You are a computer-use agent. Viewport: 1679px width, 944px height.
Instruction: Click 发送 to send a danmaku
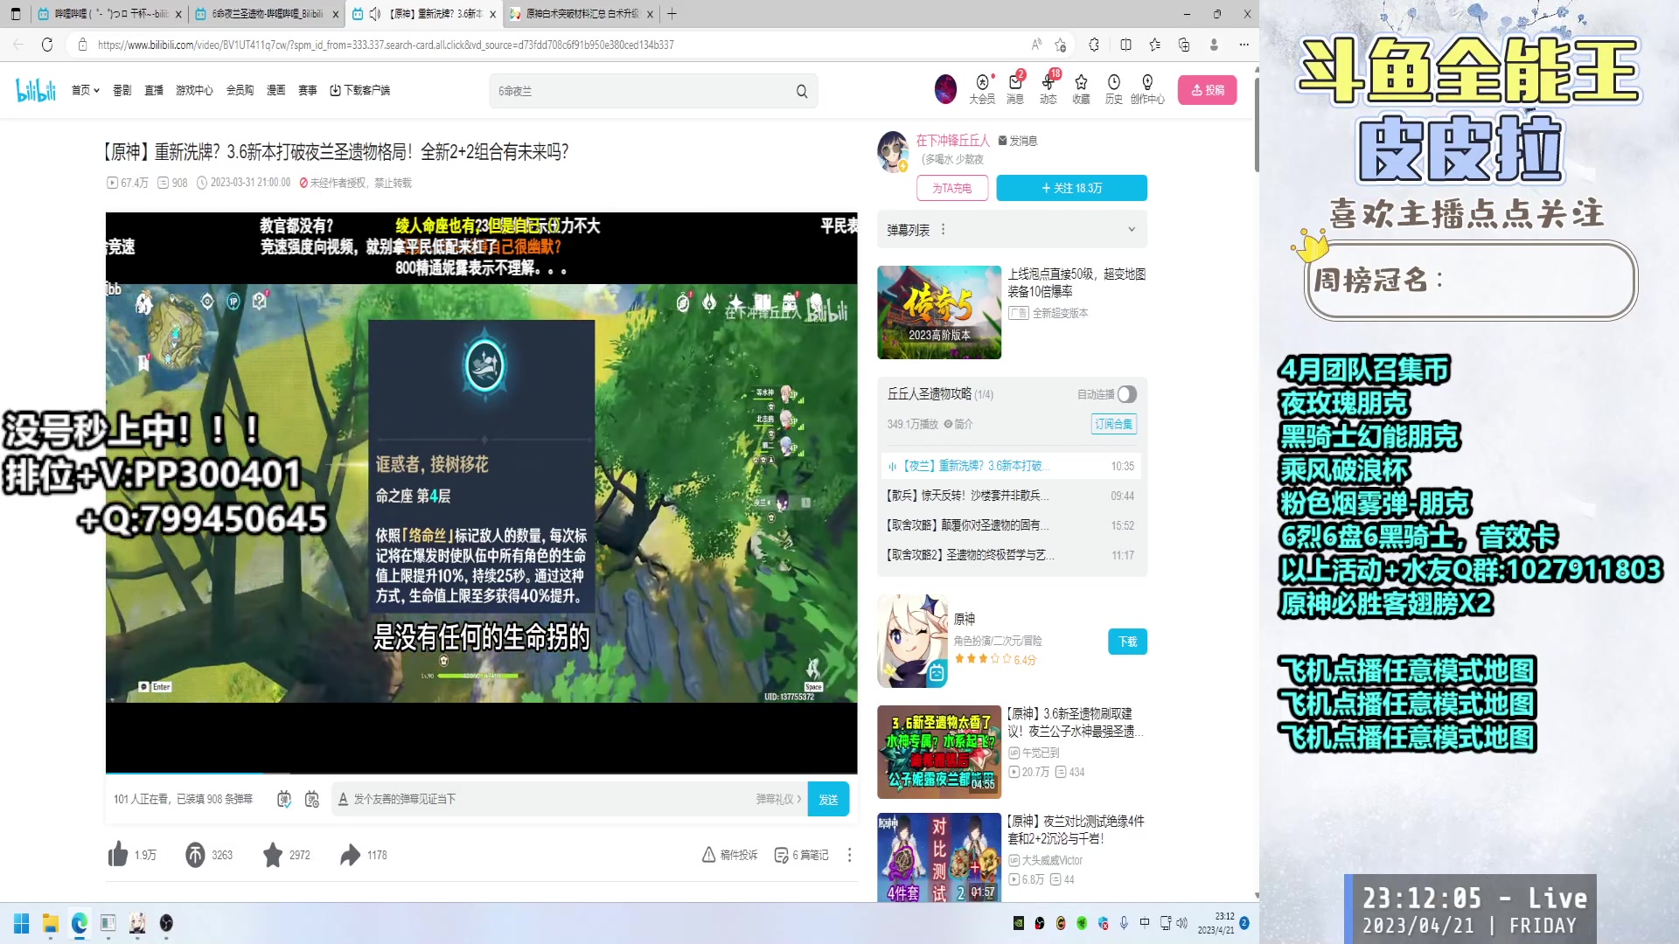[827, 798]
